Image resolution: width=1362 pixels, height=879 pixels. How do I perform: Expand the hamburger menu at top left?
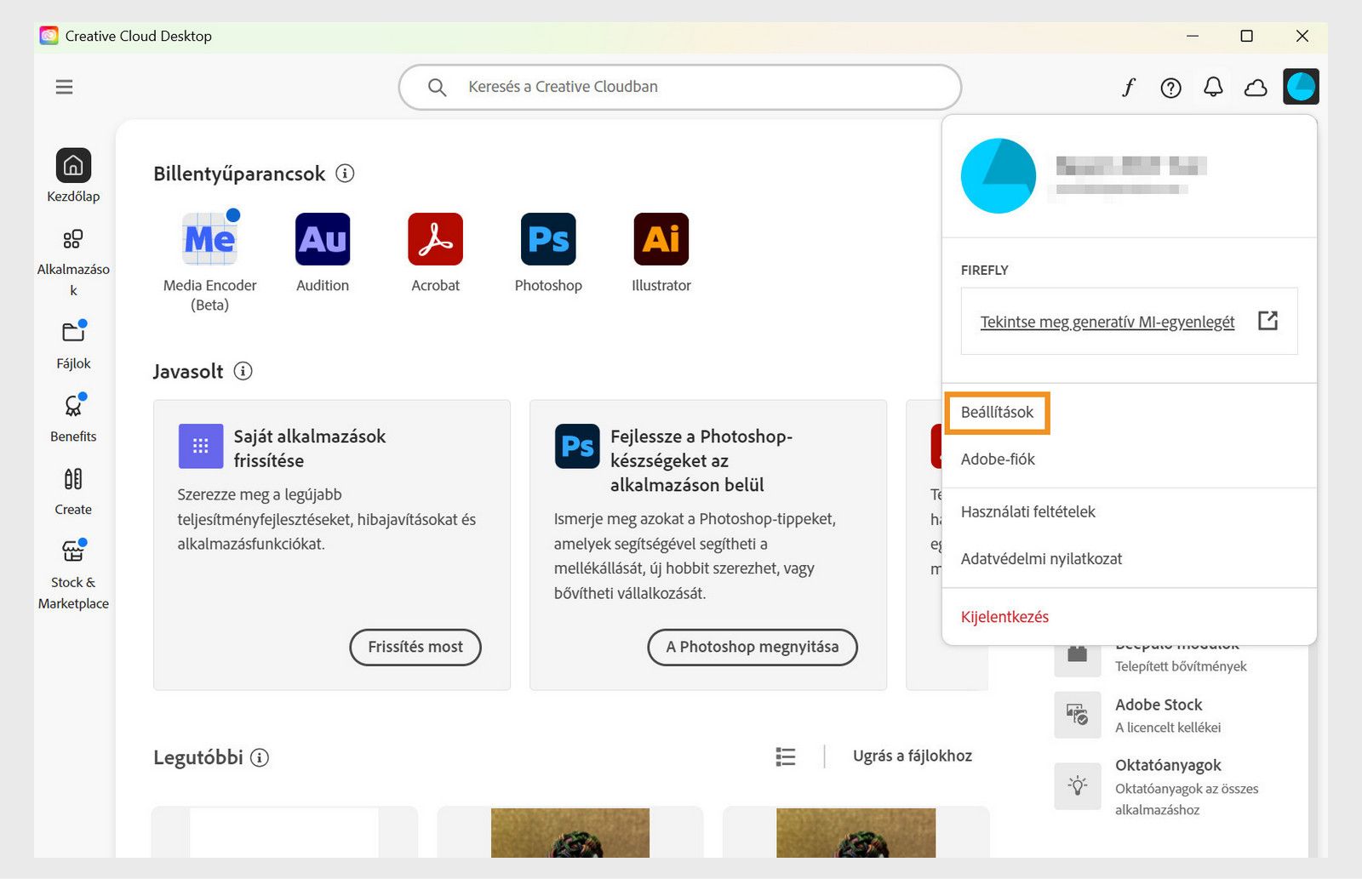[x=64, y=87]
